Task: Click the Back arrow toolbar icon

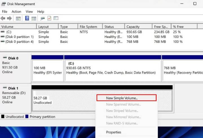Action: (3, 18)
